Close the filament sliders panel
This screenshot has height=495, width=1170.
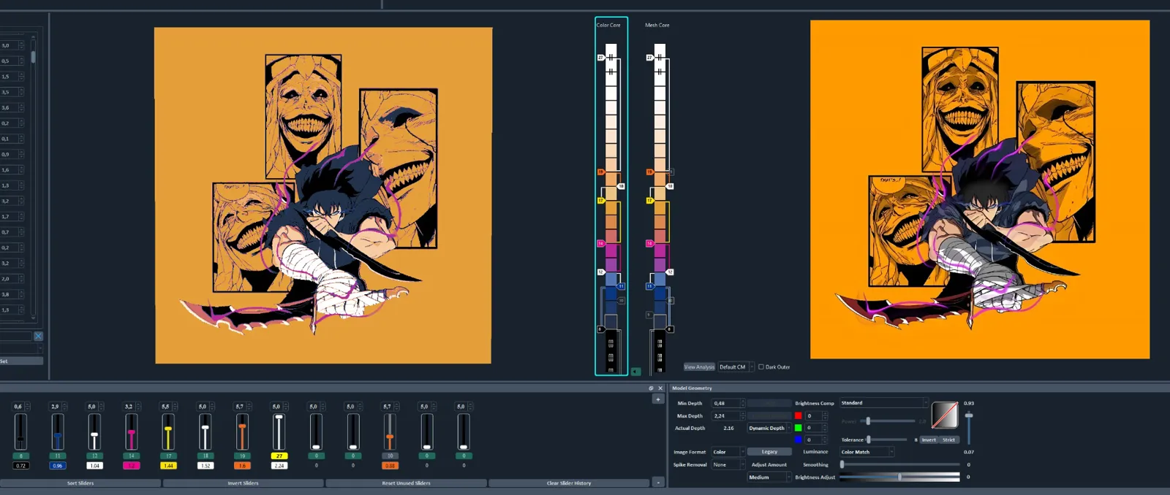[660, 388]
